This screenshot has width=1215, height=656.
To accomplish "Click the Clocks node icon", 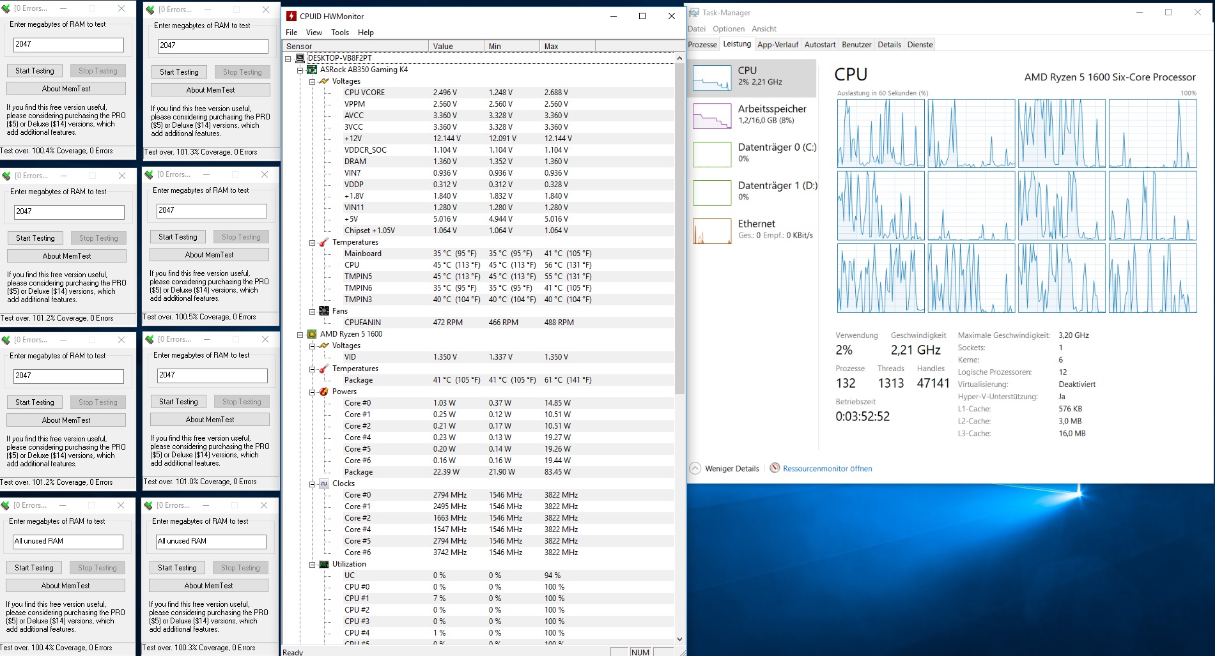I will click(x=324, y=484).
